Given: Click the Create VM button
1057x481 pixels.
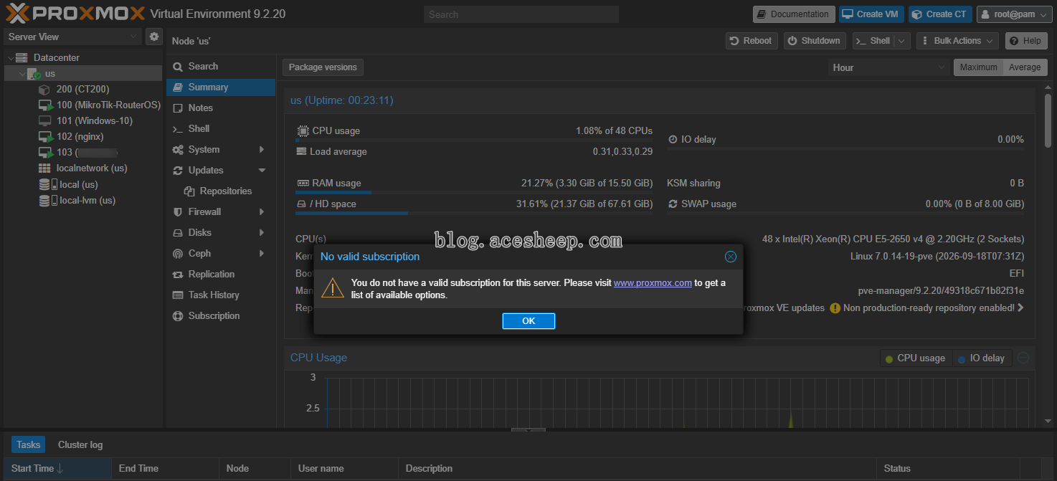Looking at the screenshot, I should point(871,14).
